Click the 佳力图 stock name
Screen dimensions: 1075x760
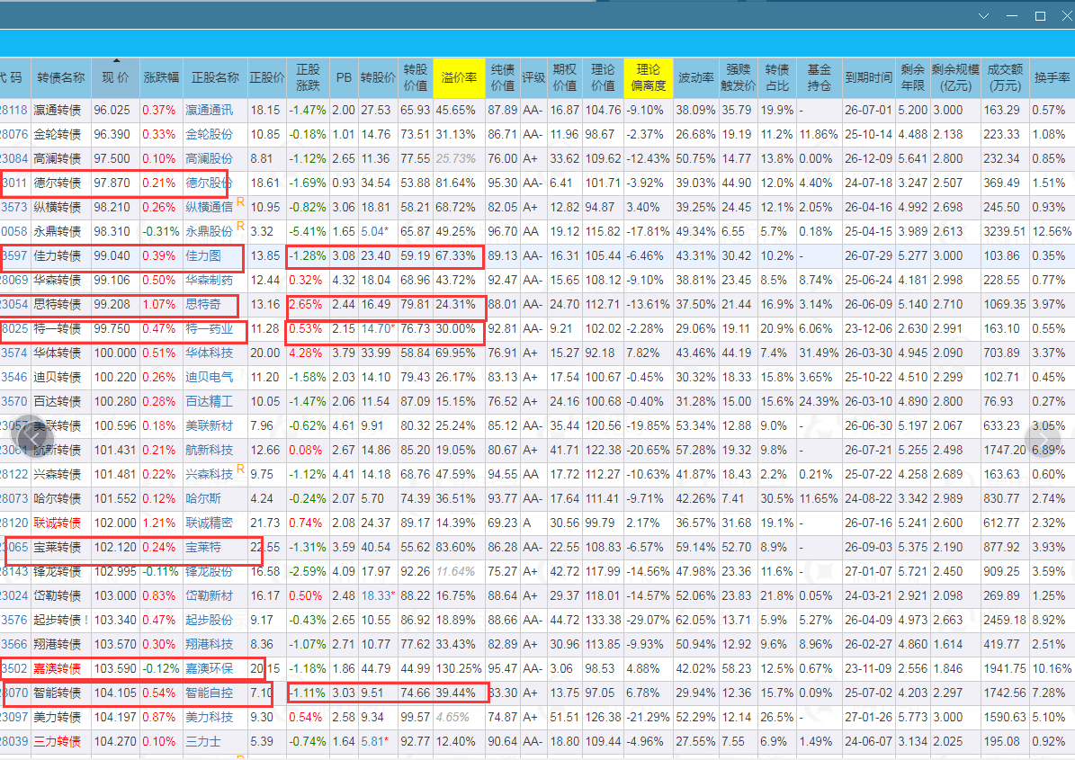tap(203, 255)
